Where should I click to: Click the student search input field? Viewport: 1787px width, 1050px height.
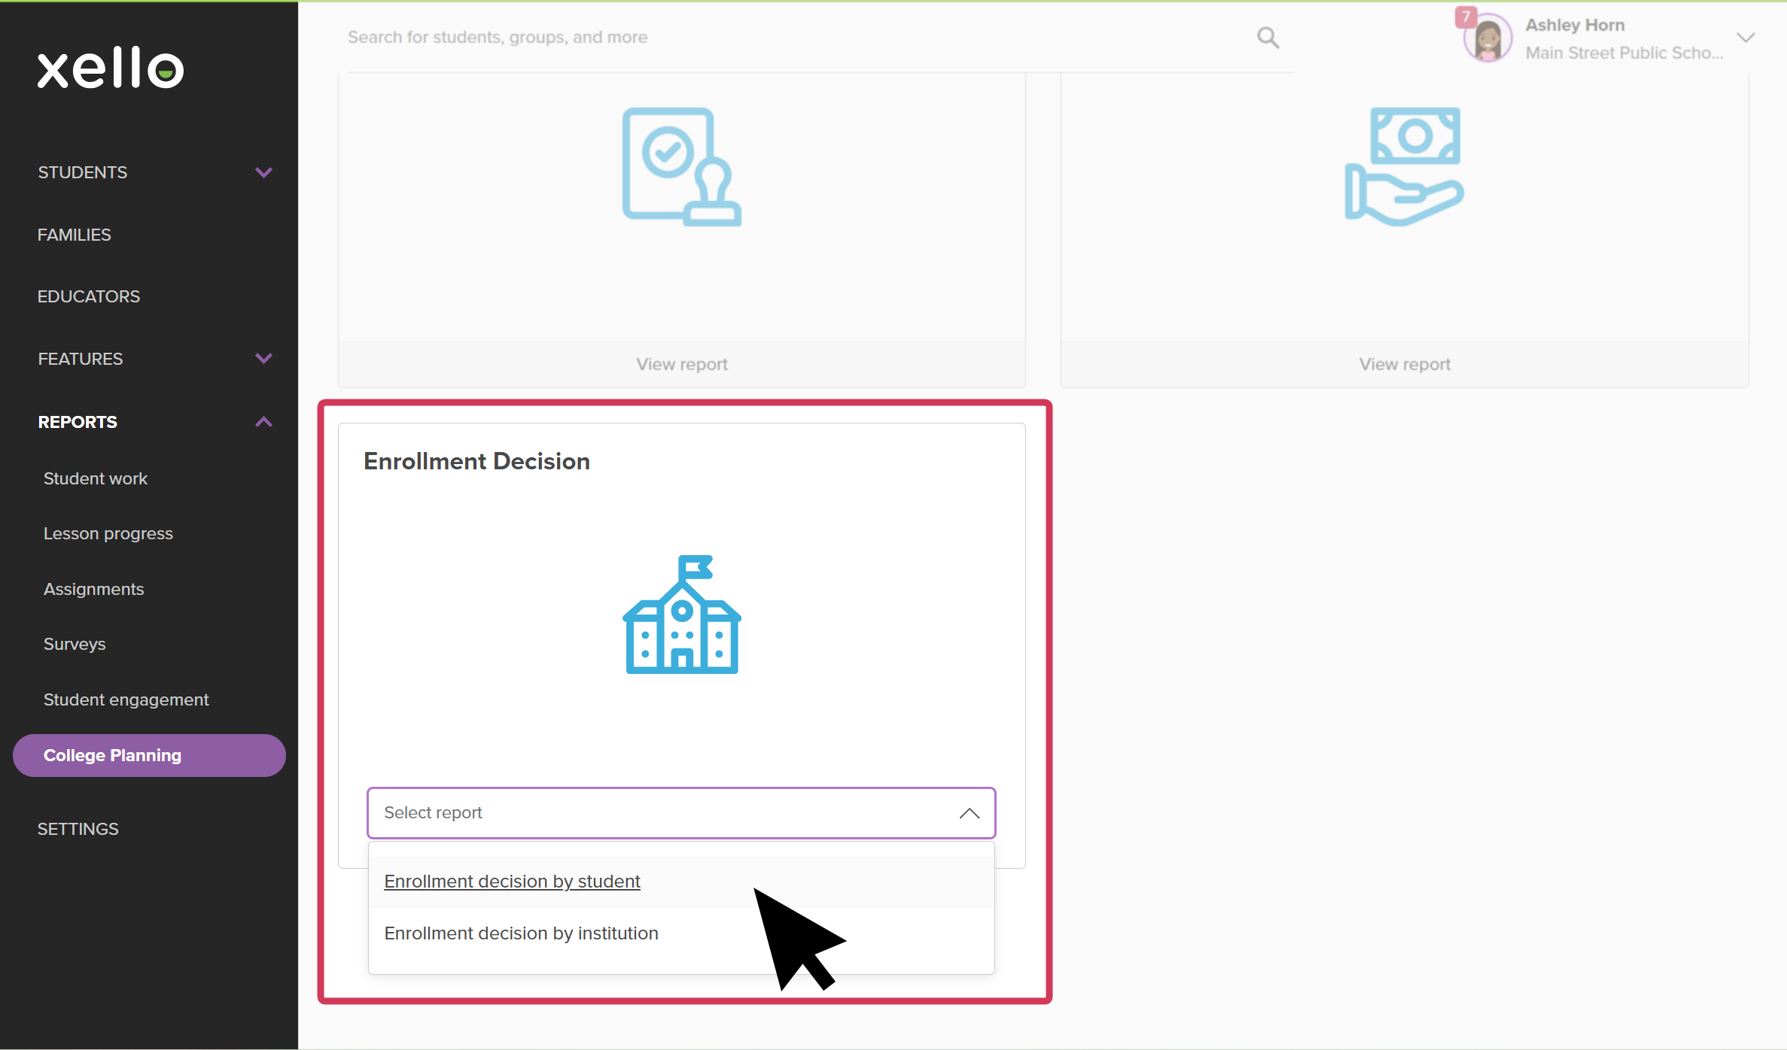coord(790,37)
